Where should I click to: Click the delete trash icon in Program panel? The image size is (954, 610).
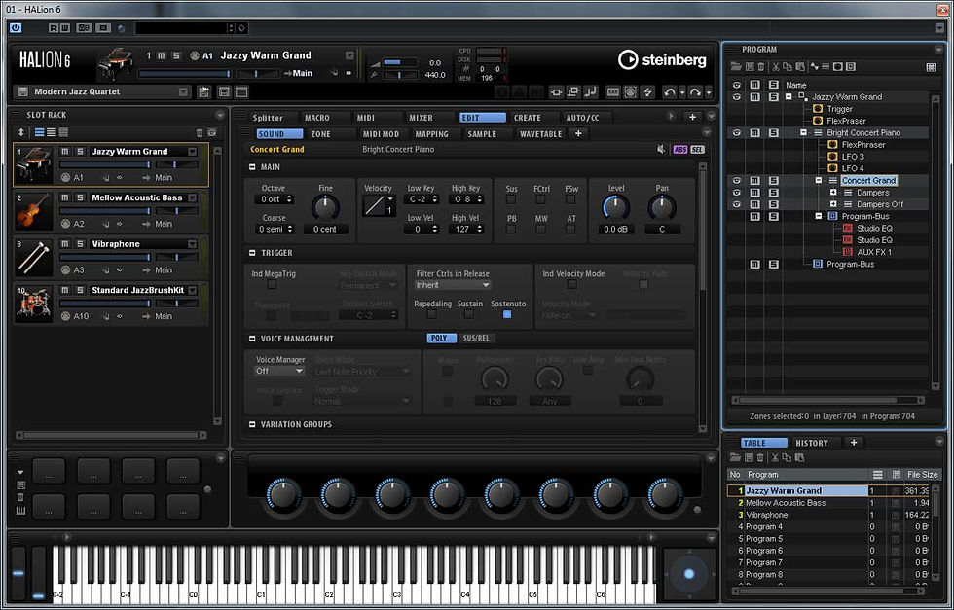pos(760,67)
